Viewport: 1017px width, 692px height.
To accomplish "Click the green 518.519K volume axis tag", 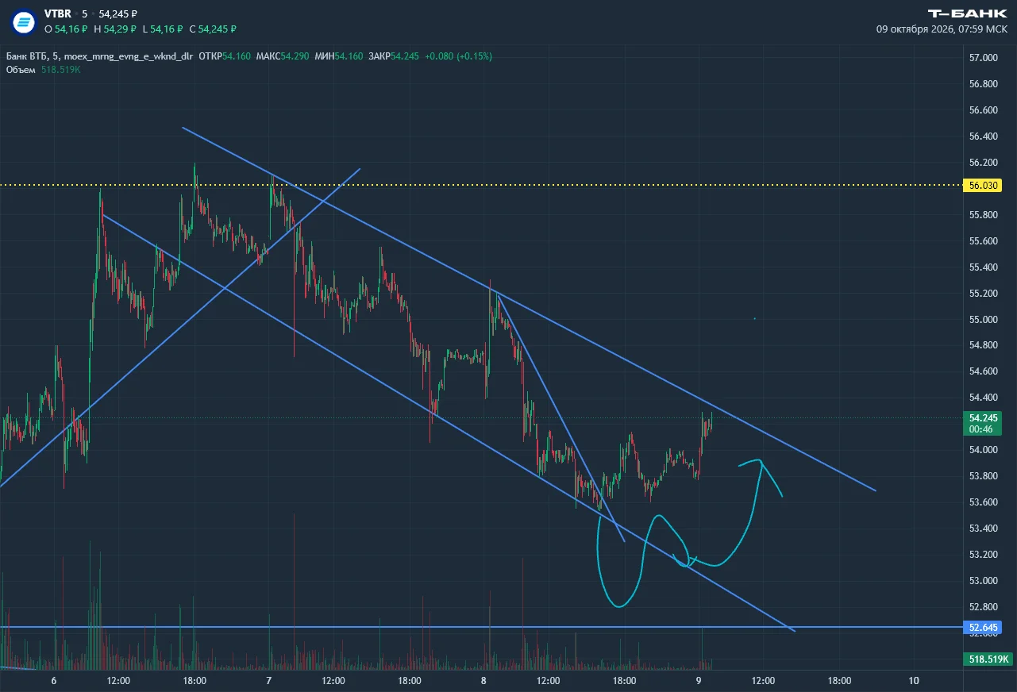I will click(x=987, y=659).
